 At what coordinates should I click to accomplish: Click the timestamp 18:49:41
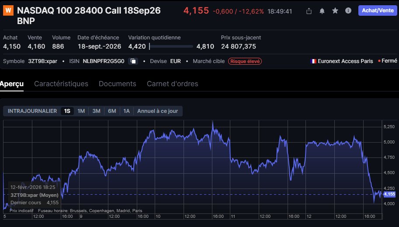280,11
